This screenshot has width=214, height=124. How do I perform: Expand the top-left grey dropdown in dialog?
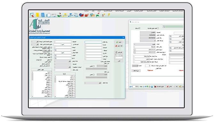(x=35, y=42)
